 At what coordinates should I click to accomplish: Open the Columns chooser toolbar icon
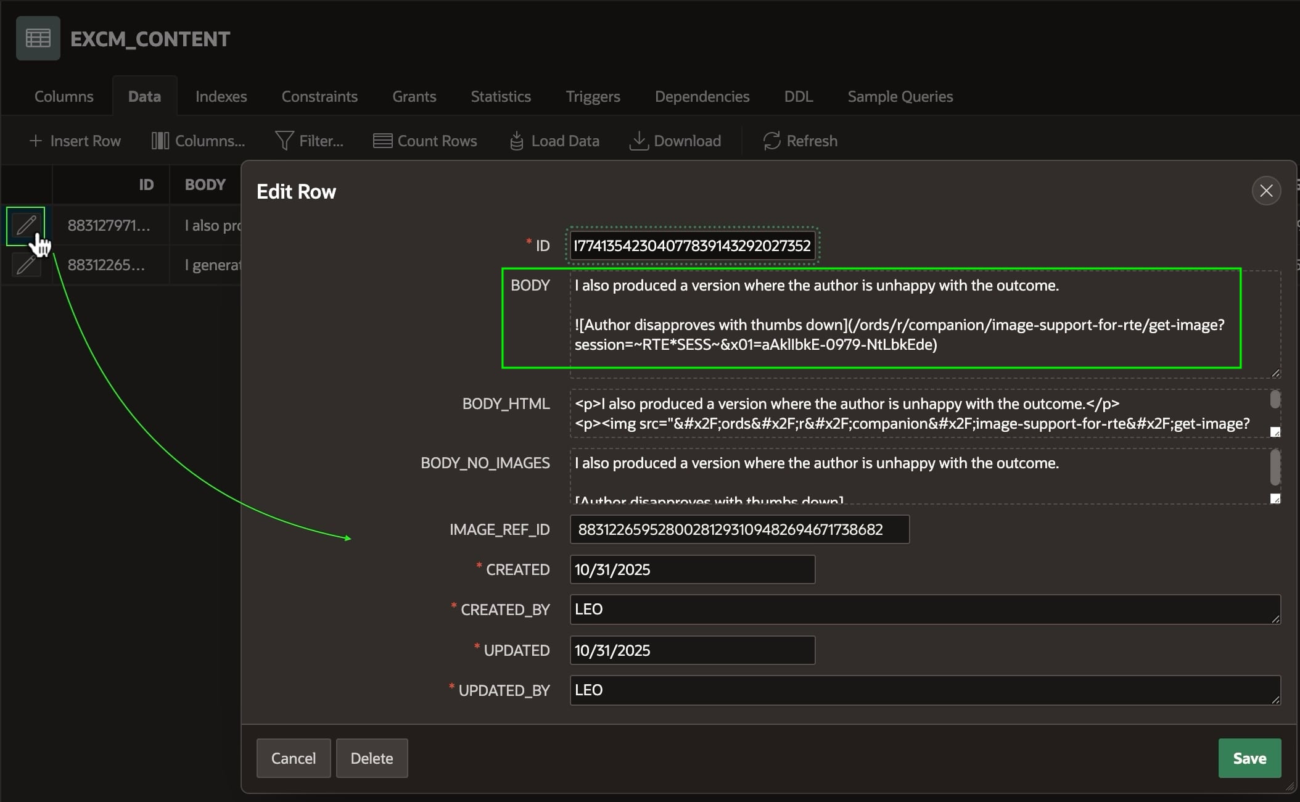click(160, 141)
